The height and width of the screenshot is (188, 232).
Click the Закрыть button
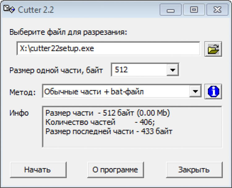click(x=194, y=169)
